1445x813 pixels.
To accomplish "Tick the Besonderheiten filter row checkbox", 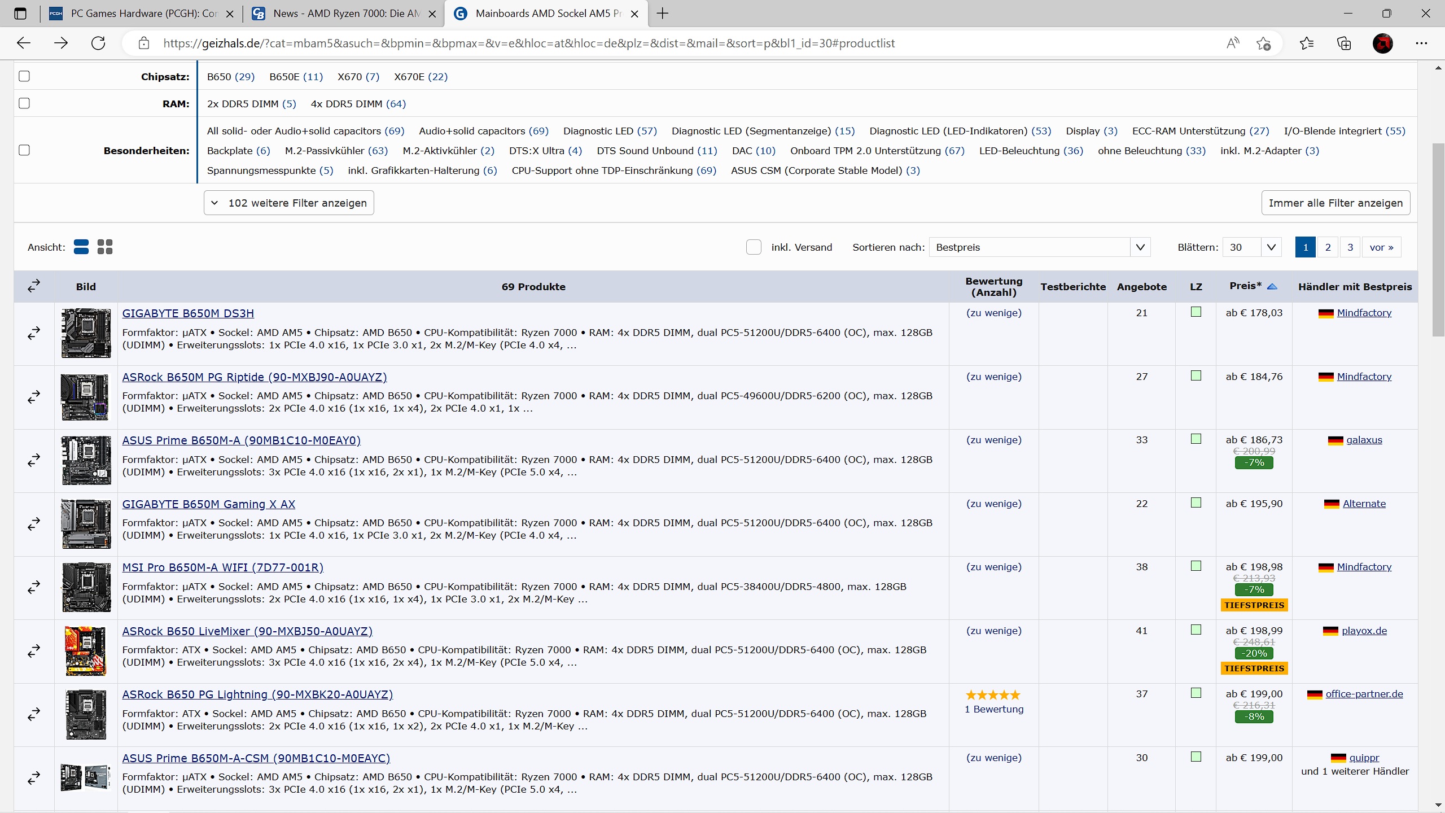I will pos(24,150).
